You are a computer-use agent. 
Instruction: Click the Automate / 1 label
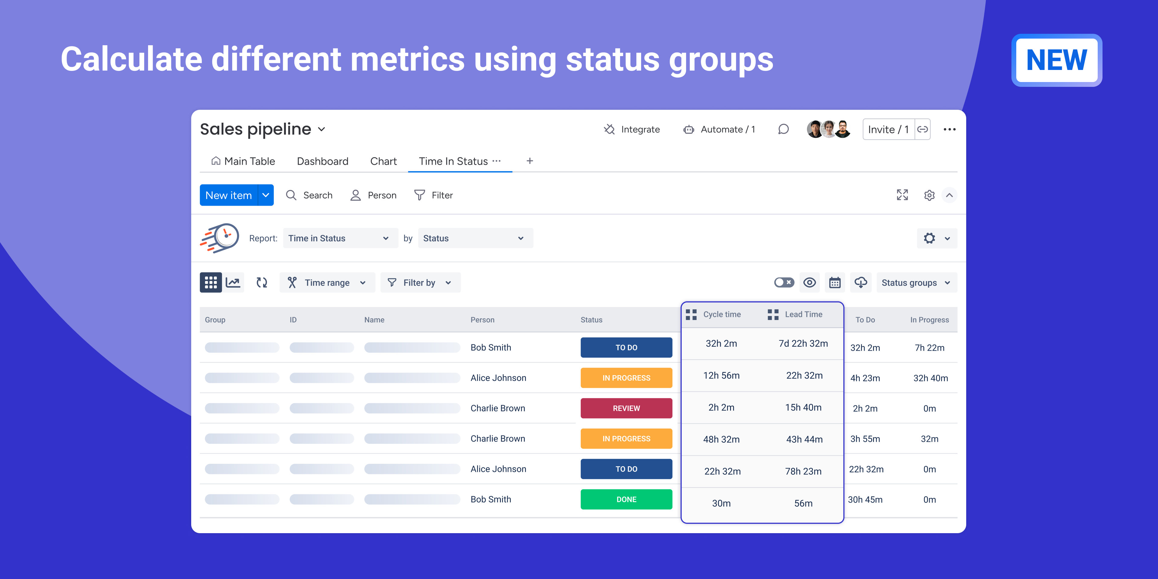coord(728,129)
